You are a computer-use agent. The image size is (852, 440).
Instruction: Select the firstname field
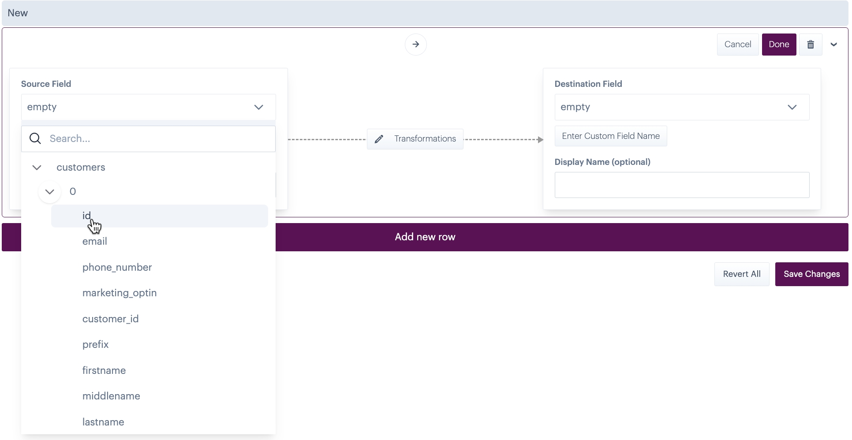click(104, 371)
